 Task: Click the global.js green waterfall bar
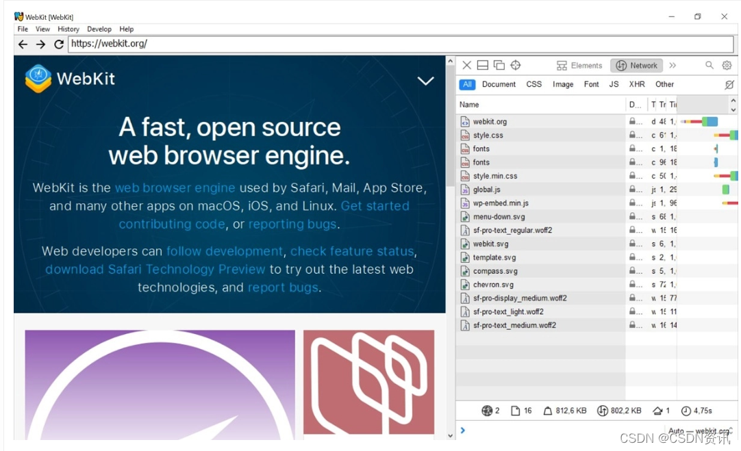(726, 190)
